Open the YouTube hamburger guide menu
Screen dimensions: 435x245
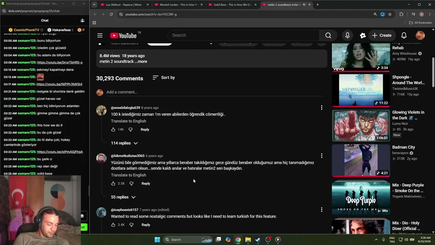tap(100, 35)
